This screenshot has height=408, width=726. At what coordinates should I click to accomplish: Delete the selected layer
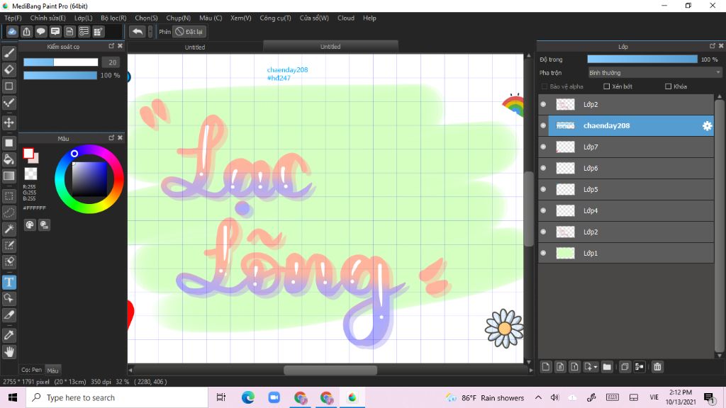click(657, 367)
